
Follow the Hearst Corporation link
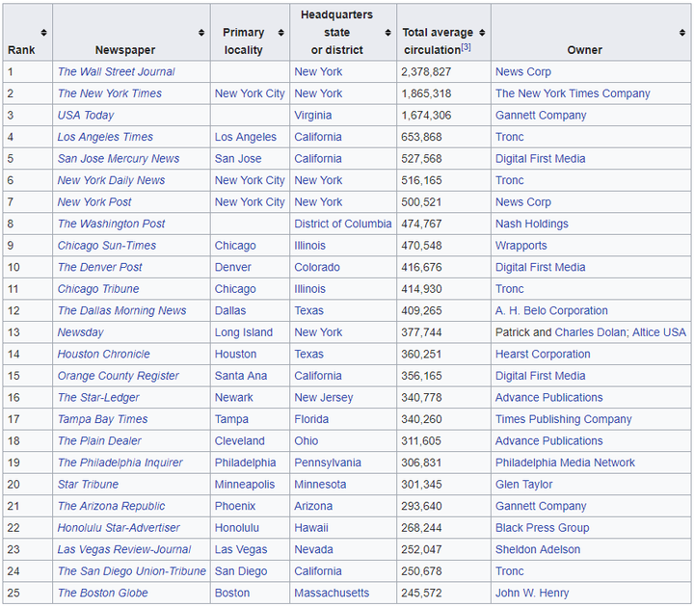(543, 354)
